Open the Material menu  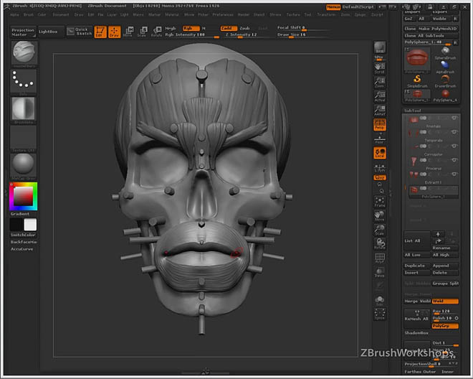[x=172, y=14]
